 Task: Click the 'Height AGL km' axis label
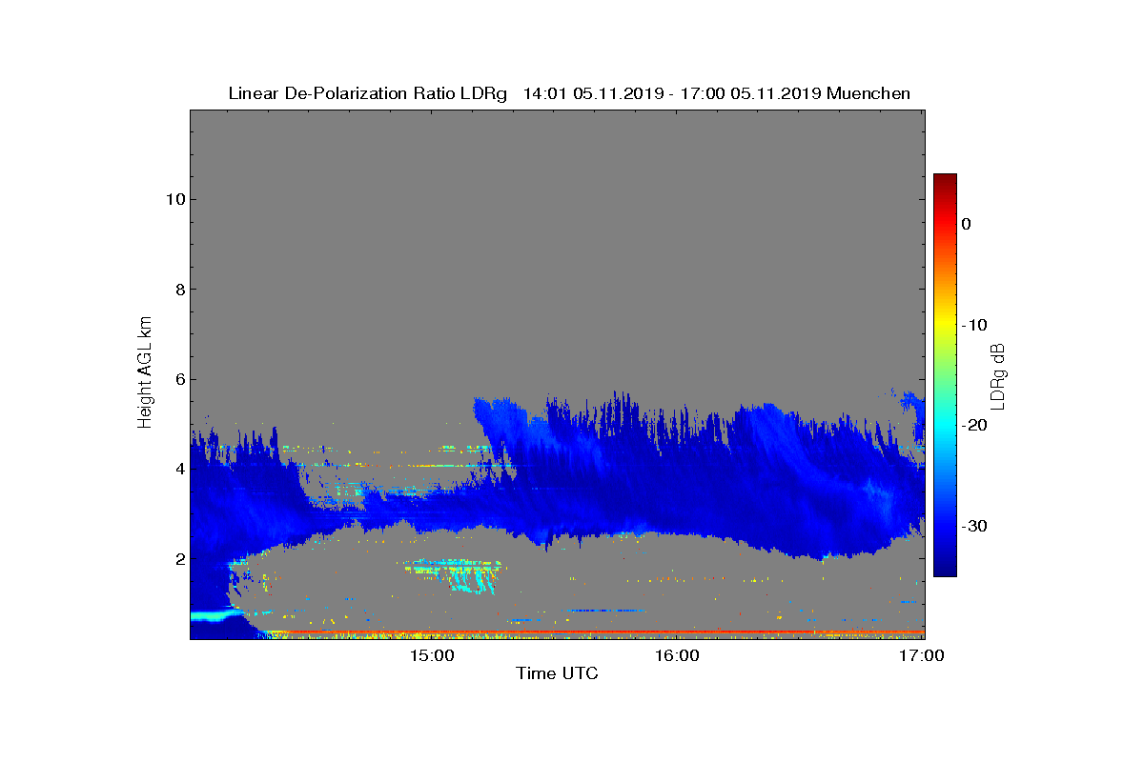tap(145, 373)
